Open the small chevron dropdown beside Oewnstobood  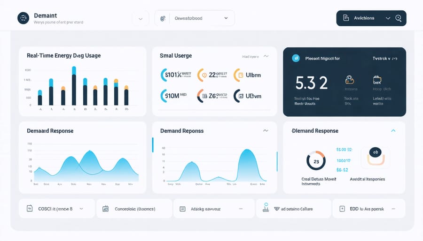141,19
